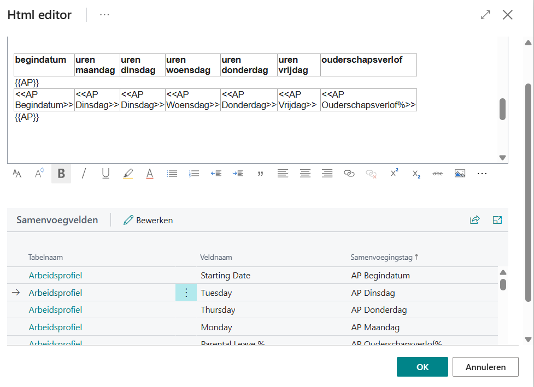Apply blockquote formatting

(260, 174)
